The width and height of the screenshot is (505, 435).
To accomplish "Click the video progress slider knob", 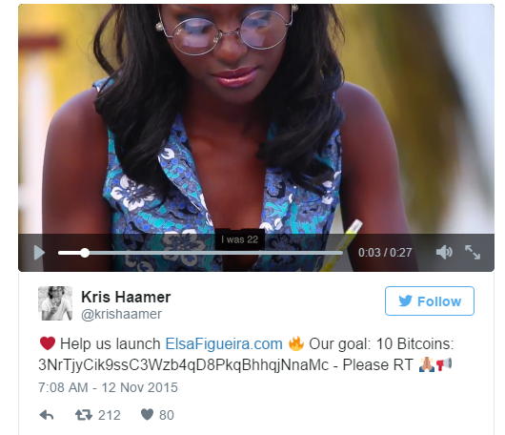I will point(85,253).
